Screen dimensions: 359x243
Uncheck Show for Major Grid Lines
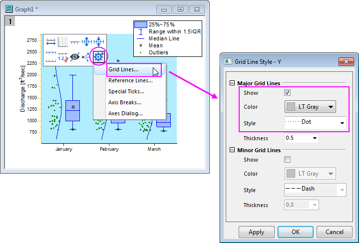pos(287,93)
